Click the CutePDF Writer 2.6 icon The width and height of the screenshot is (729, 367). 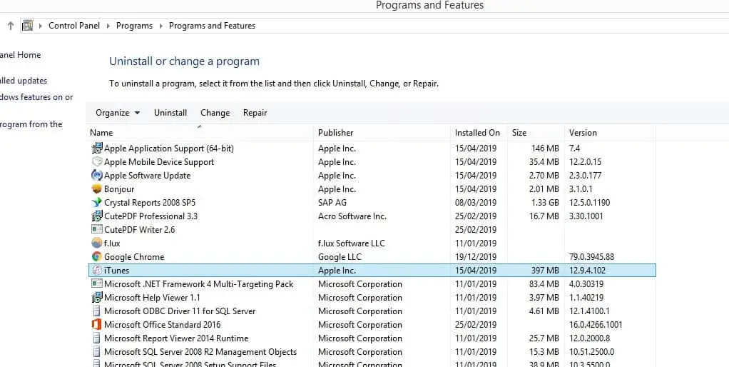(x=97, y=229)
